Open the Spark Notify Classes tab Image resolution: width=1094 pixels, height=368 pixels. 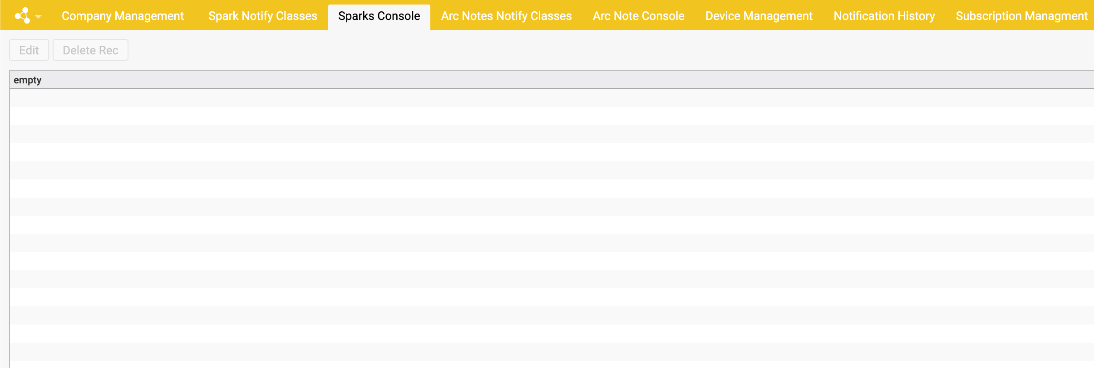[263, 16]
